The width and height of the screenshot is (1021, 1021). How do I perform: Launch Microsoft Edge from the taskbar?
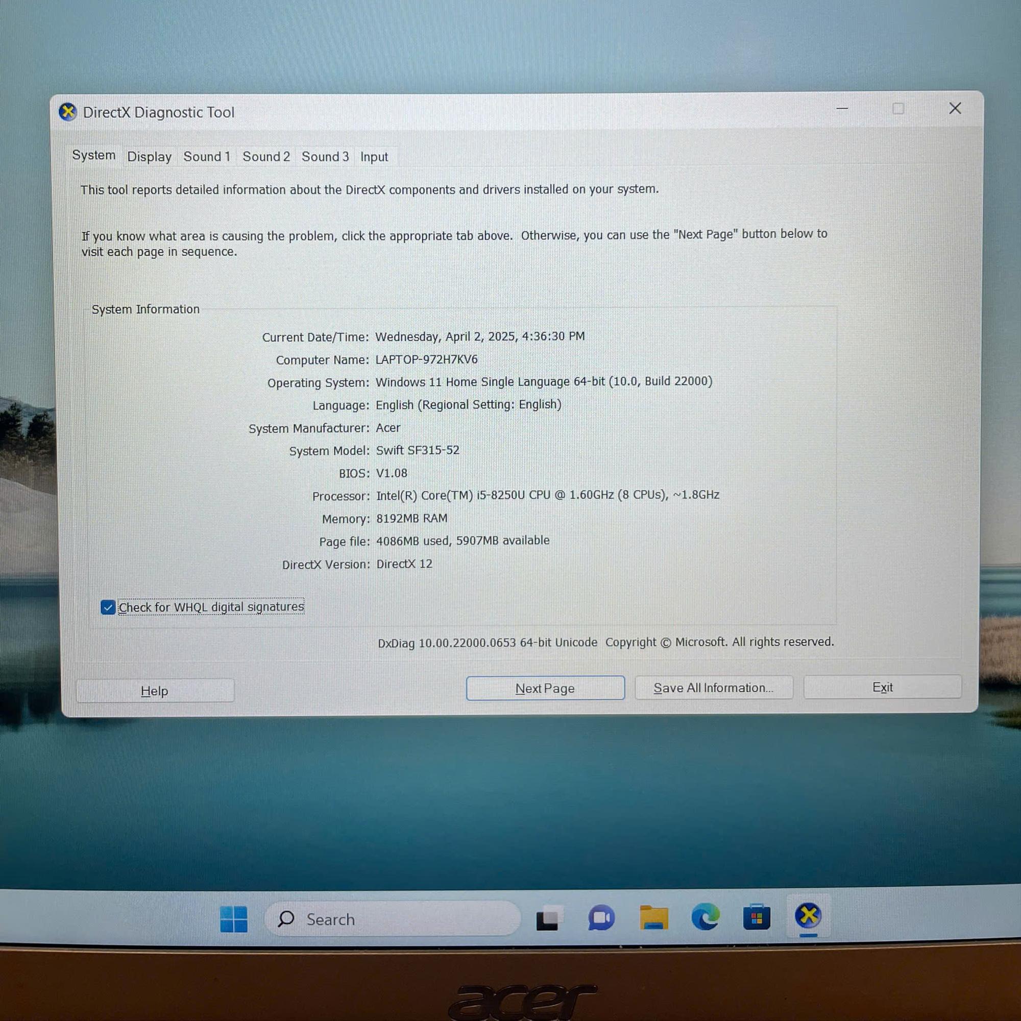pyautogui.click(x=706, y=916)
